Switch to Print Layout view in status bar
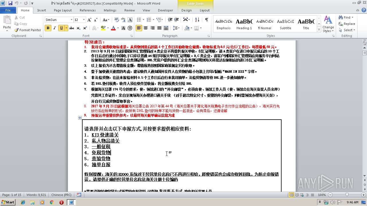 coord(292,195)
